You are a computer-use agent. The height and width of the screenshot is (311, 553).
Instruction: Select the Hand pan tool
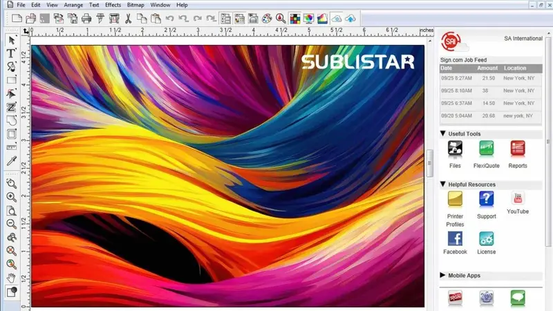pyautogui.click(x=11, y=278)
